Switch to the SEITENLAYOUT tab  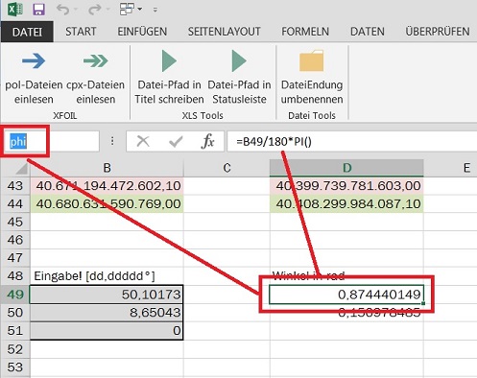point(224,32)
